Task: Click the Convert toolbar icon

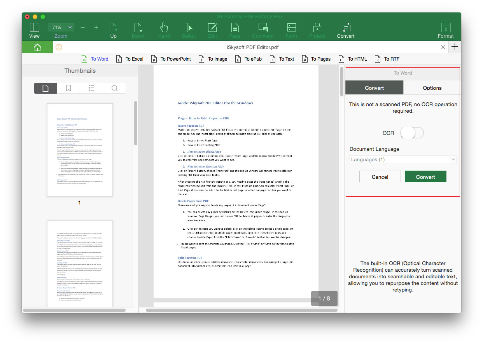Action: [x=345, y=27]
